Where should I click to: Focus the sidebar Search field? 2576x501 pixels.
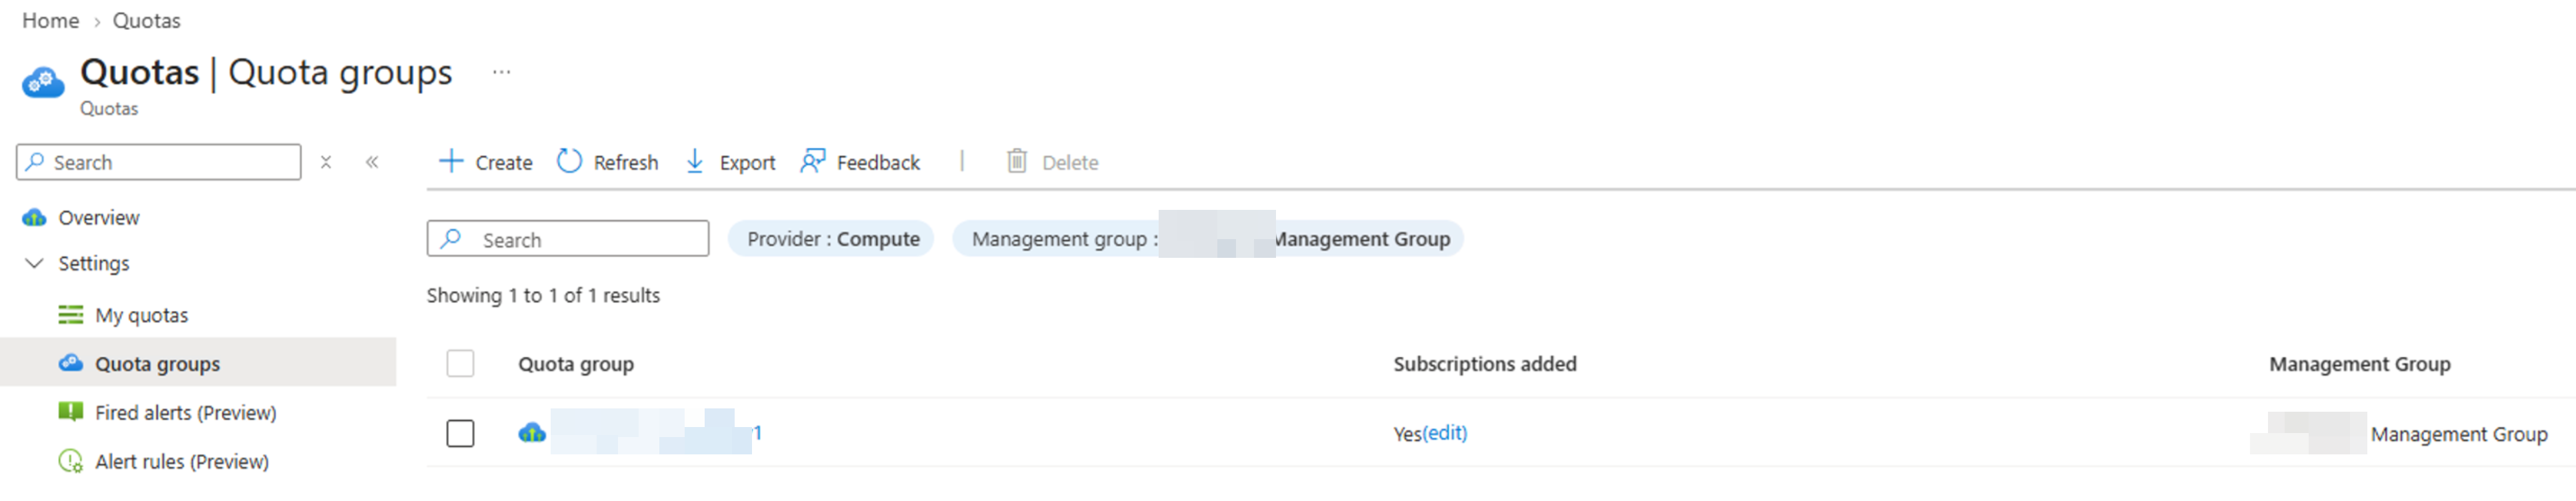(x=158, y=162)
